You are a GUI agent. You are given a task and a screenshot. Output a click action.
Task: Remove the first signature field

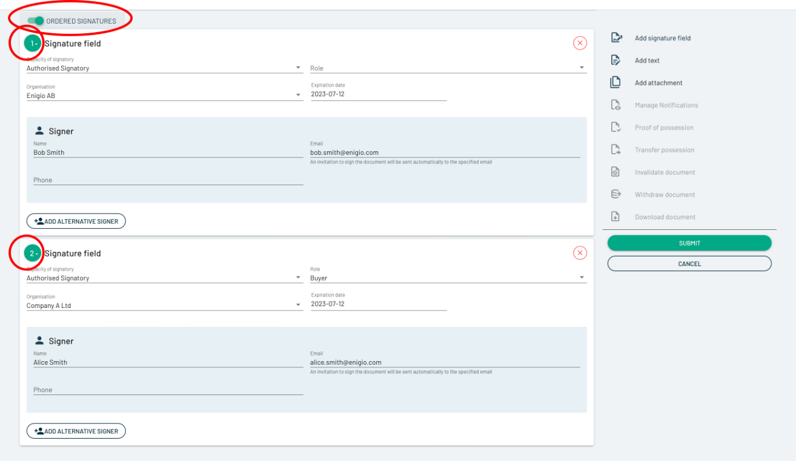click(580, 43)
